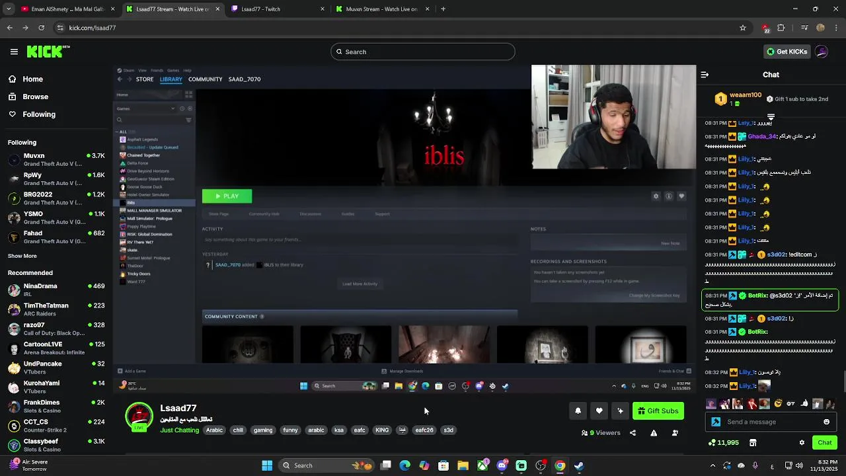Turn on stream notifications bell

click(578, 411)
